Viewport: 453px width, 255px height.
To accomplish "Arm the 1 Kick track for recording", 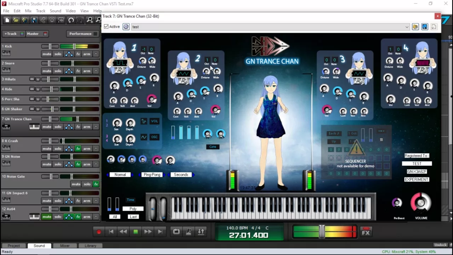I will pos(87,54).
